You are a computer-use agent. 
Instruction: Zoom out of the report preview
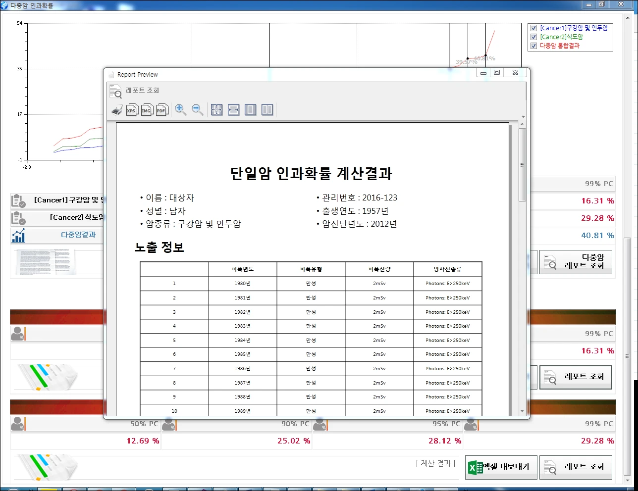pos(198,110)
